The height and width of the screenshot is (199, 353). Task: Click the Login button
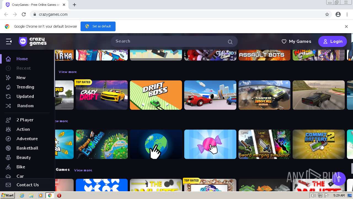click(332, 41)
